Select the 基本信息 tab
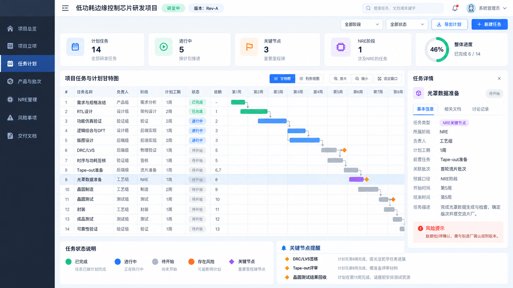This screenshot has height=288, width=513. (x=425, y=109)
